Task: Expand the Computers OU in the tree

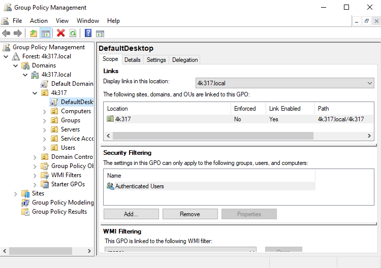Action: pos(44,111)
